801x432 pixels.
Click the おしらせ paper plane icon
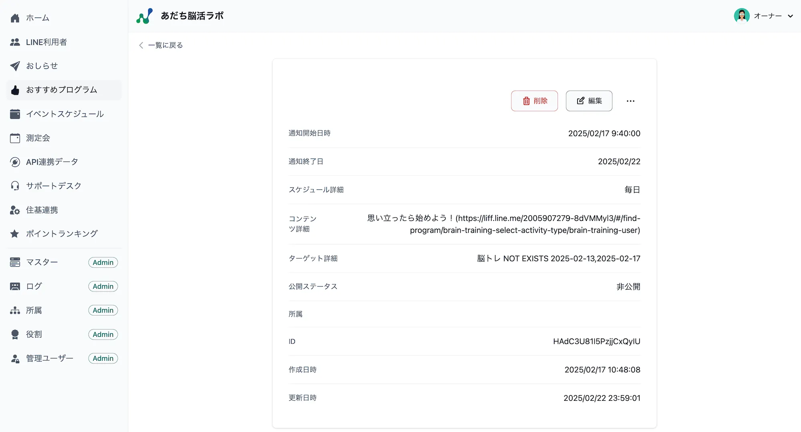[15, 66]
